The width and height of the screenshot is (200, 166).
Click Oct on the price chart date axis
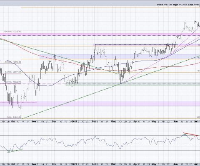pyautogui.click(x=13, y=122)
